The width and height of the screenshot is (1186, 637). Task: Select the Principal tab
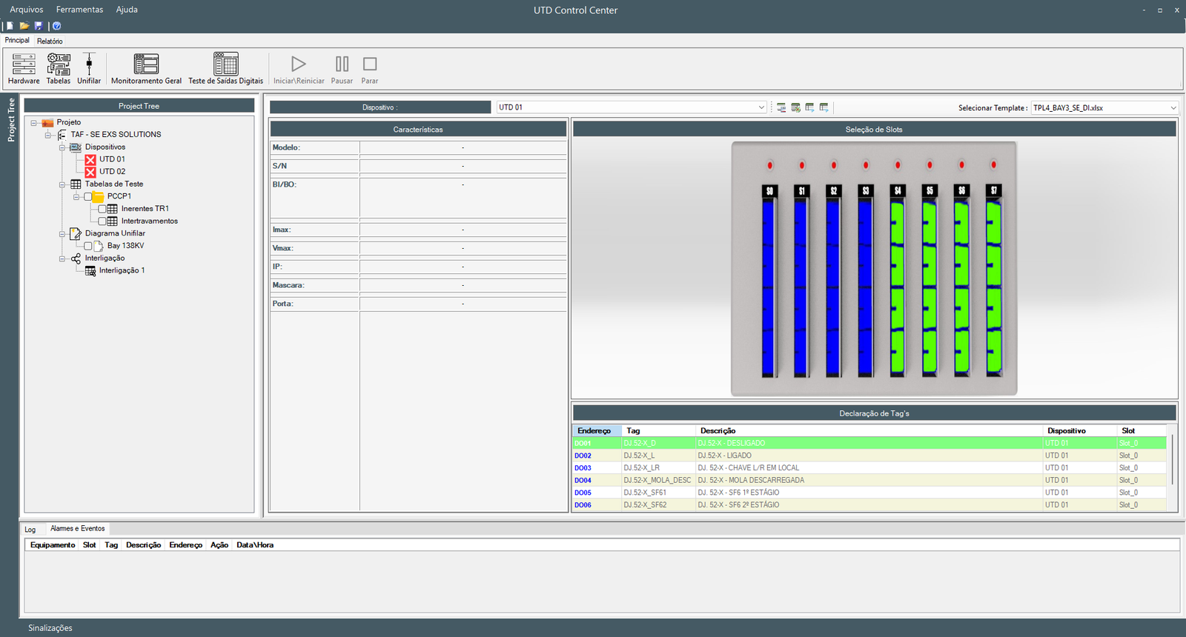click(17, 41)
